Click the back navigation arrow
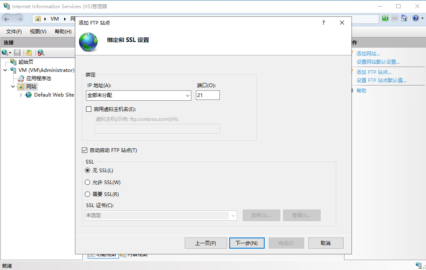426x270 pixels. pos(6,18)
